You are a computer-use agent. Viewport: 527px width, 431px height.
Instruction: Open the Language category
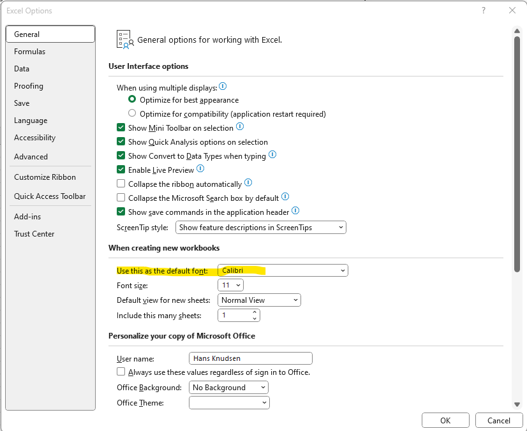click(50, 121)
